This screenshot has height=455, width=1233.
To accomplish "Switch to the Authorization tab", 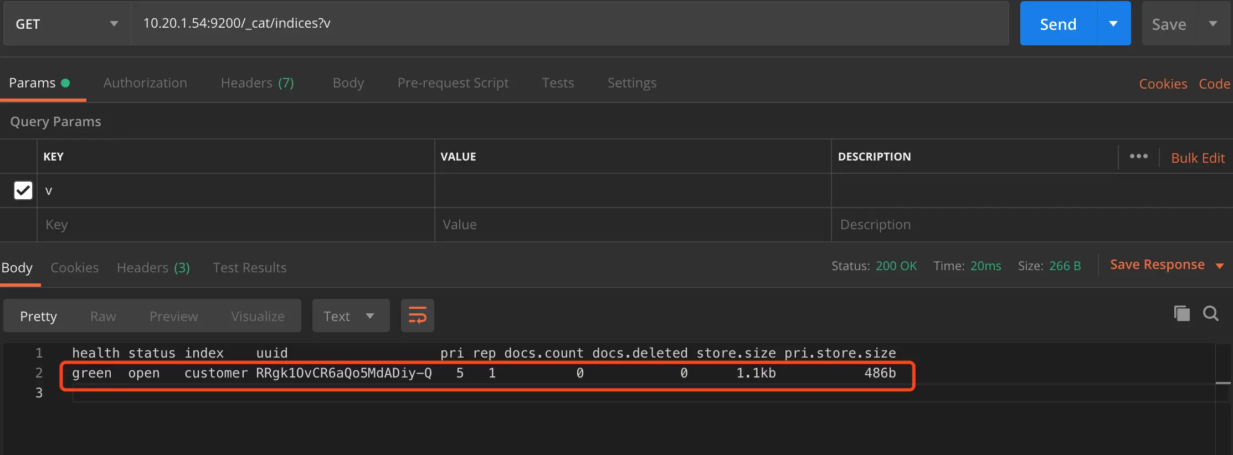I will pyautogui.click(x=145, y=83).
